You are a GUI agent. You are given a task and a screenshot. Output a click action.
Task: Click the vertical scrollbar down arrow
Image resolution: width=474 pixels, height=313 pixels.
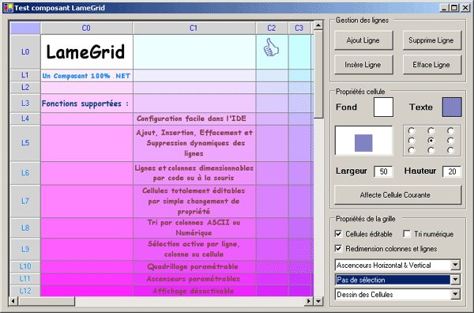318,301
